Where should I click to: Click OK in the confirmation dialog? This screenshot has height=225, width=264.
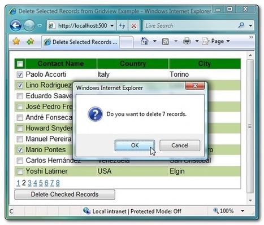pyautogui.click(x=135, y=145)
